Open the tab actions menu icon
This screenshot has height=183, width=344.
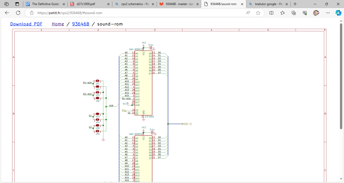(x=17, y=4)
